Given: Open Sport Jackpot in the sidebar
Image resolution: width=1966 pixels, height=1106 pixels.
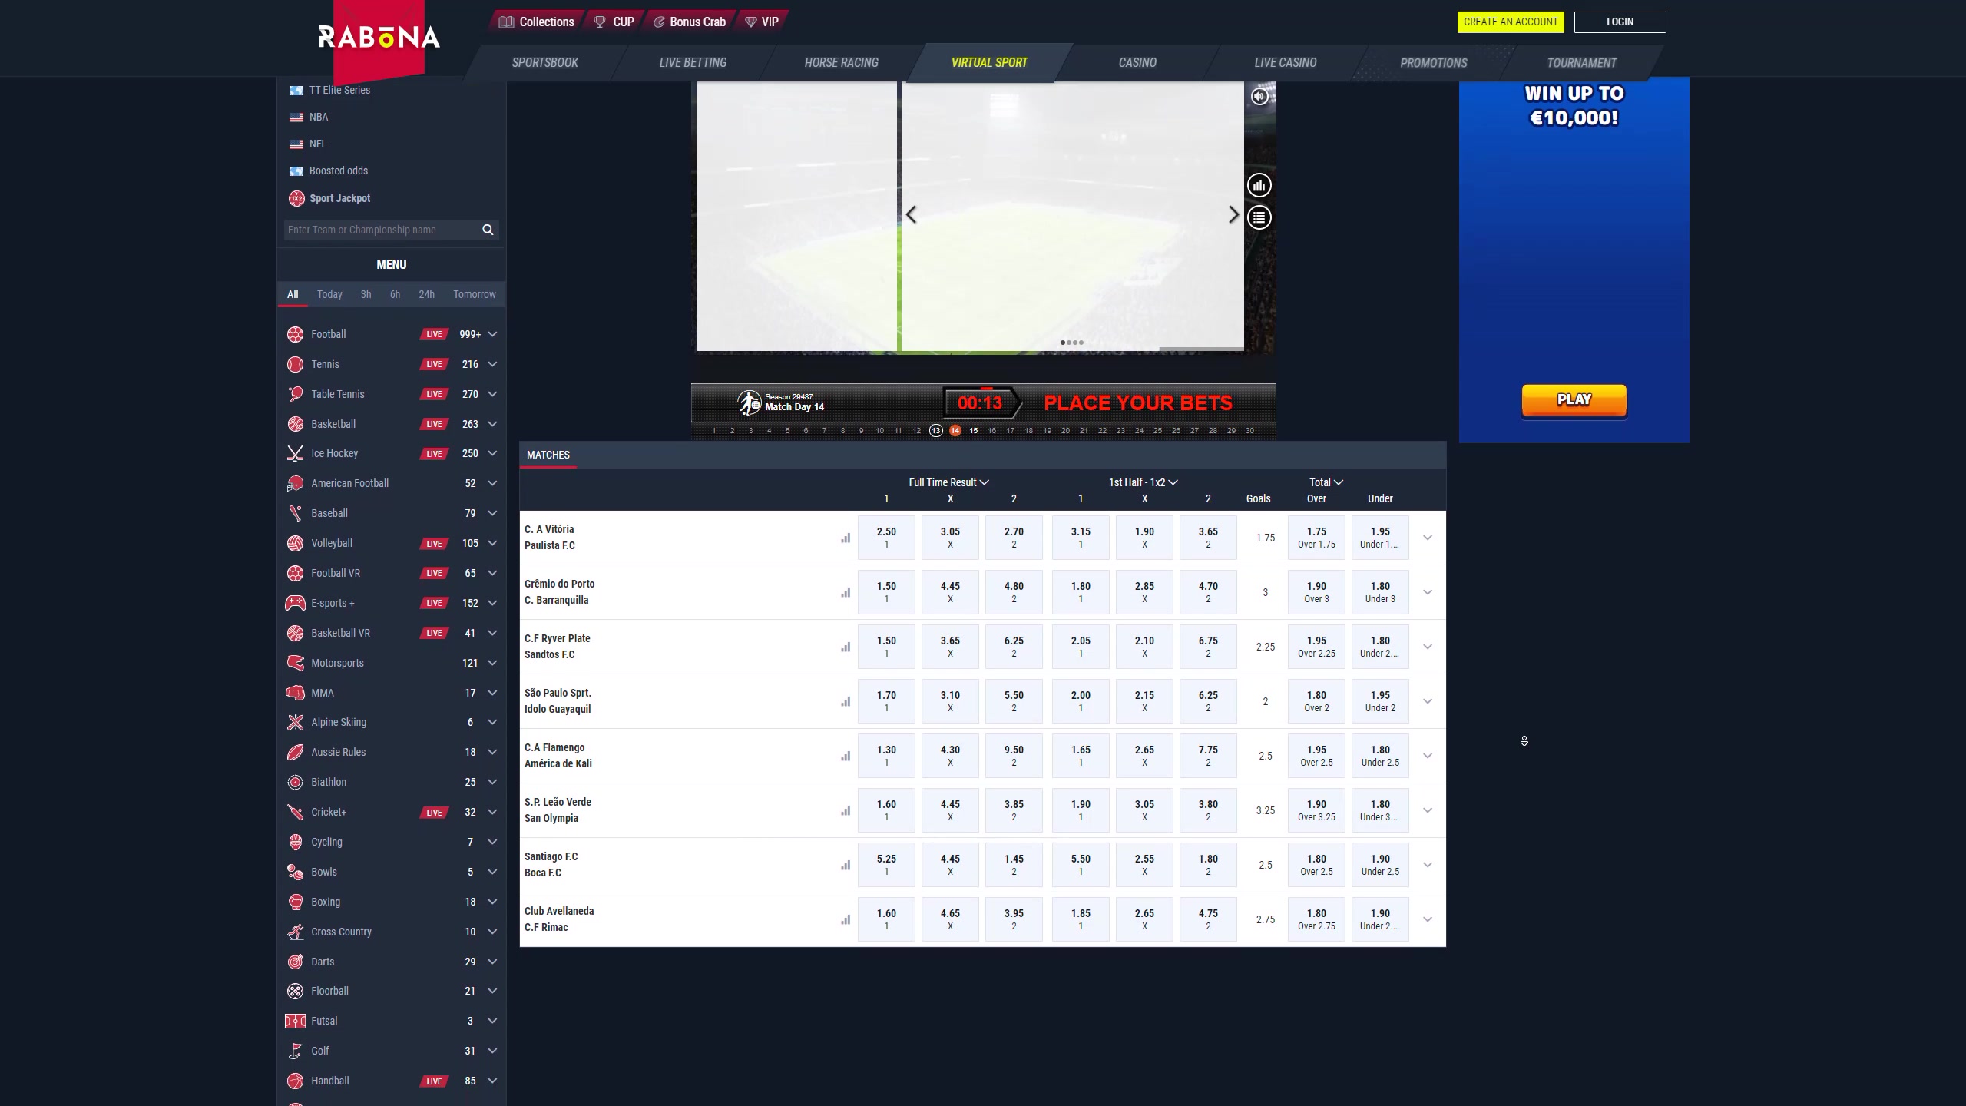Looking at the screenshot, I should [x=339, y=198].
